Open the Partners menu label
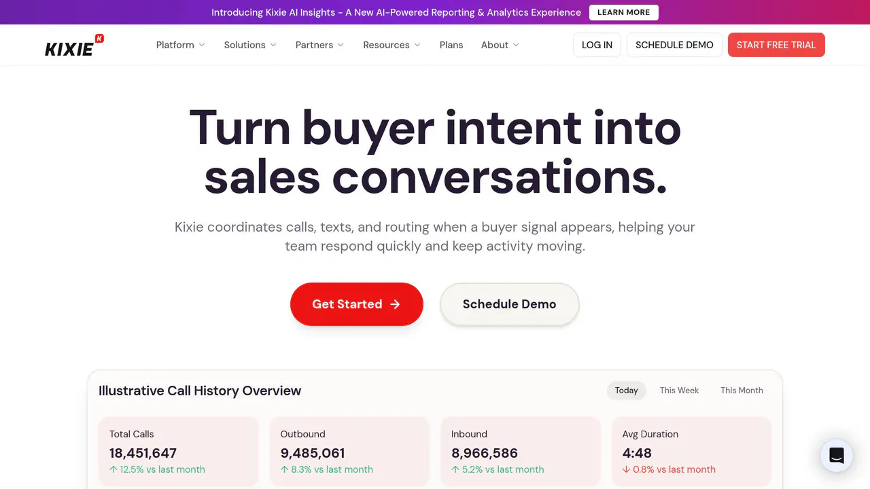The height and width of the screenshot is (489, 870). click(314, 45)
